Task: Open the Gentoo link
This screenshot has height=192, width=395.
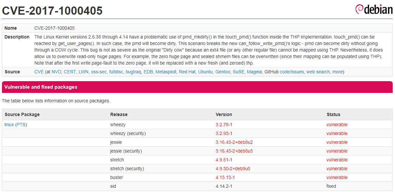Action: (x=222, y=72)
